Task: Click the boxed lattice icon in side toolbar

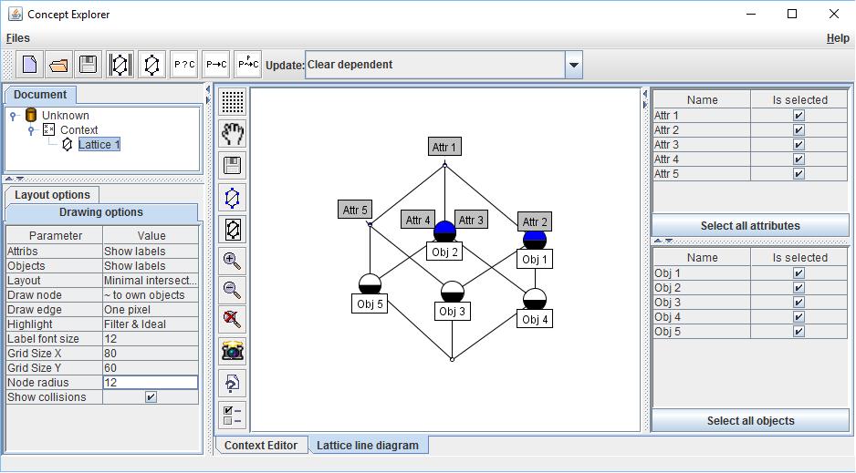Action: pyautogui.click(x=233, y=230)
